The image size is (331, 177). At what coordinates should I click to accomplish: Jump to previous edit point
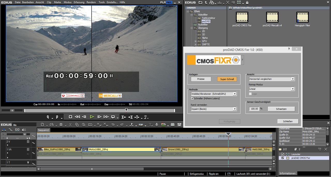[x=124, y=117]
